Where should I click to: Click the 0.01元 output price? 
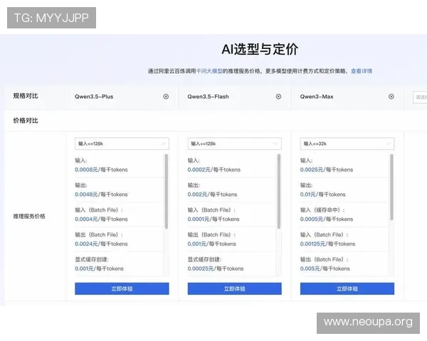coord(308,195)
